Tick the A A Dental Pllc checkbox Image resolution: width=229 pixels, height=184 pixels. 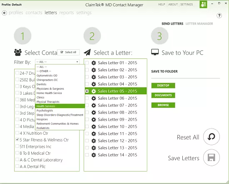(17, 166)
